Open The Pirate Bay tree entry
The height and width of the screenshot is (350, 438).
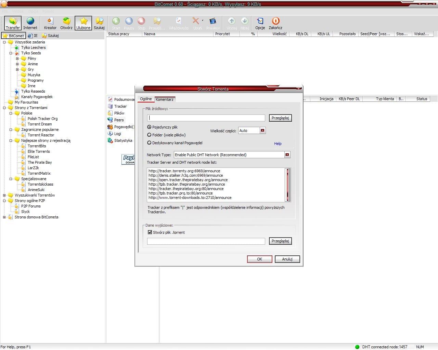click(x=40, y=162)
